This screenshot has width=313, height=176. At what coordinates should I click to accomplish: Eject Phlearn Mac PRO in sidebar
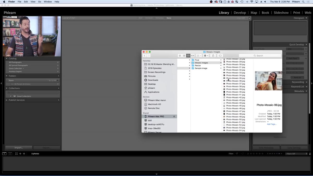tap(174, 116)
